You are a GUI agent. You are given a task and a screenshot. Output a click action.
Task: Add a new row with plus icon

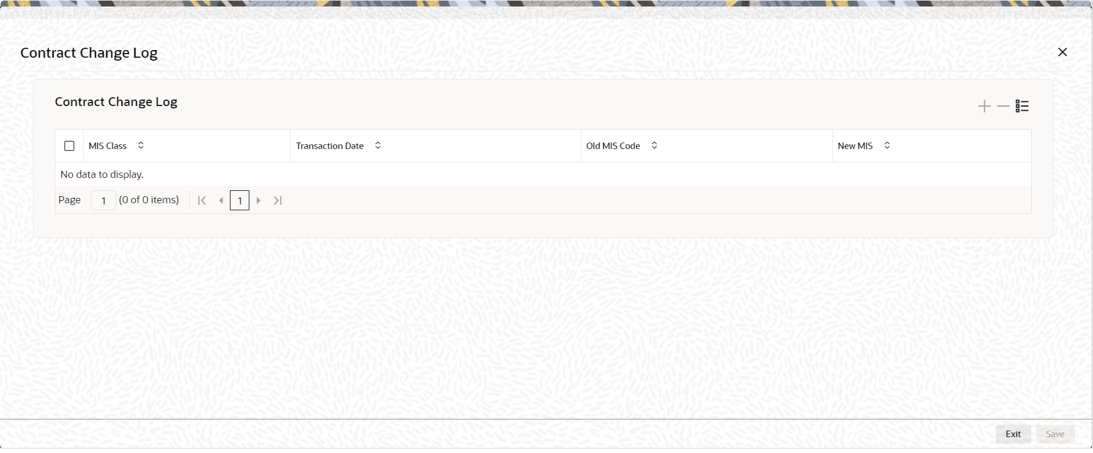(984, 106)
